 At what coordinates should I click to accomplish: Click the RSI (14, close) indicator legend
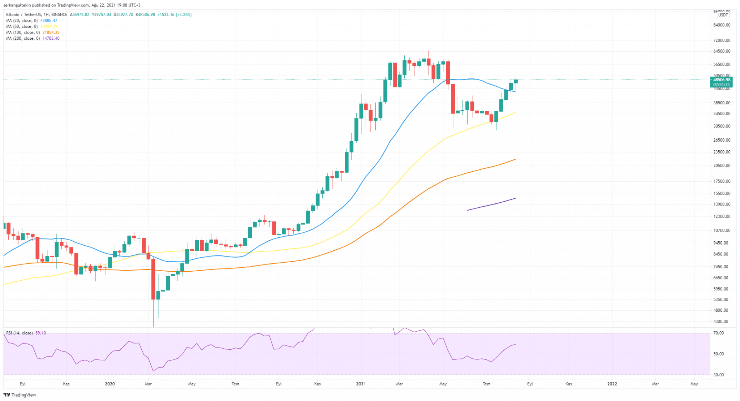[19, 333]
